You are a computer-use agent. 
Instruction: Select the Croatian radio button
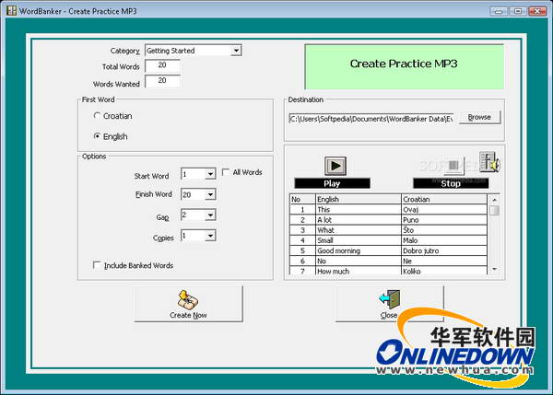pos(97,116)
